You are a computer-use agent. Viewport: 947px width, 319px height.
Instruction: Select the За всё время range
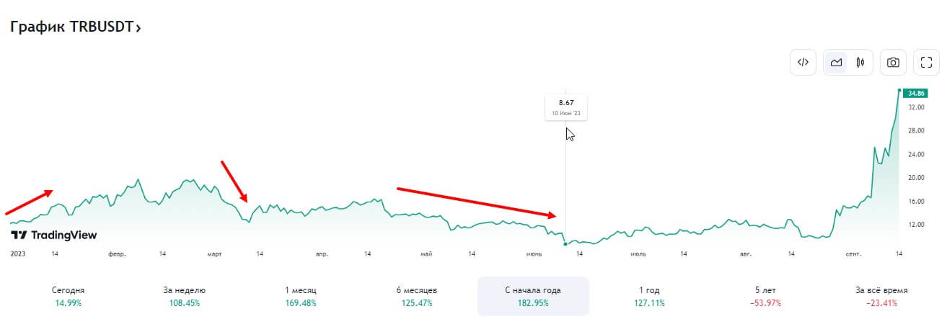[x=881, y=296]
